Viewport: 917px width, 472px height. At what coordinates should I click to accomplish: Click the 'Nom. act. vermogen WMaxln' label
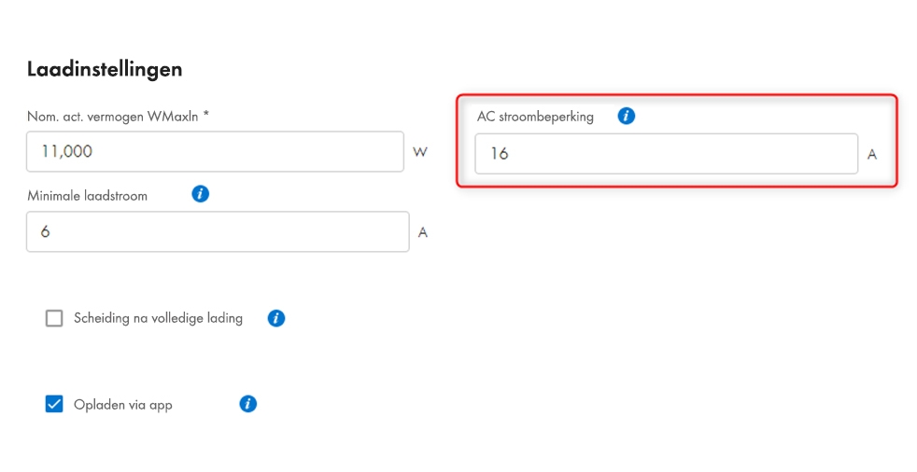(x=112, y=116)
